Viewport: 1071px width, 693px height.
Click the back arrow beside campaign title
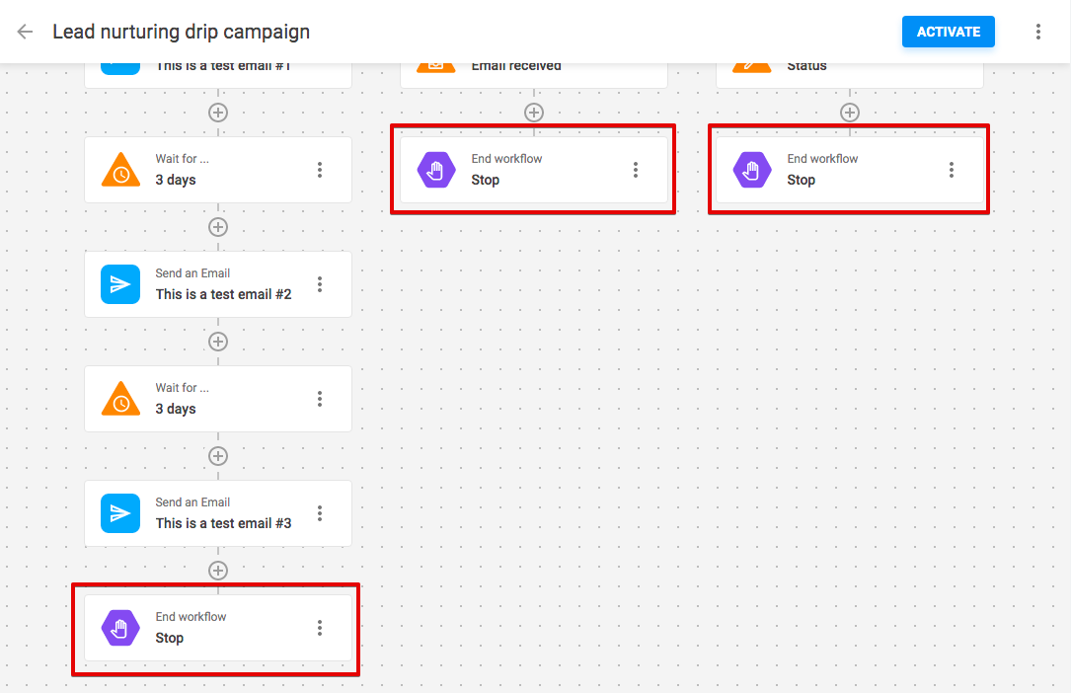(x=26, y=32)
